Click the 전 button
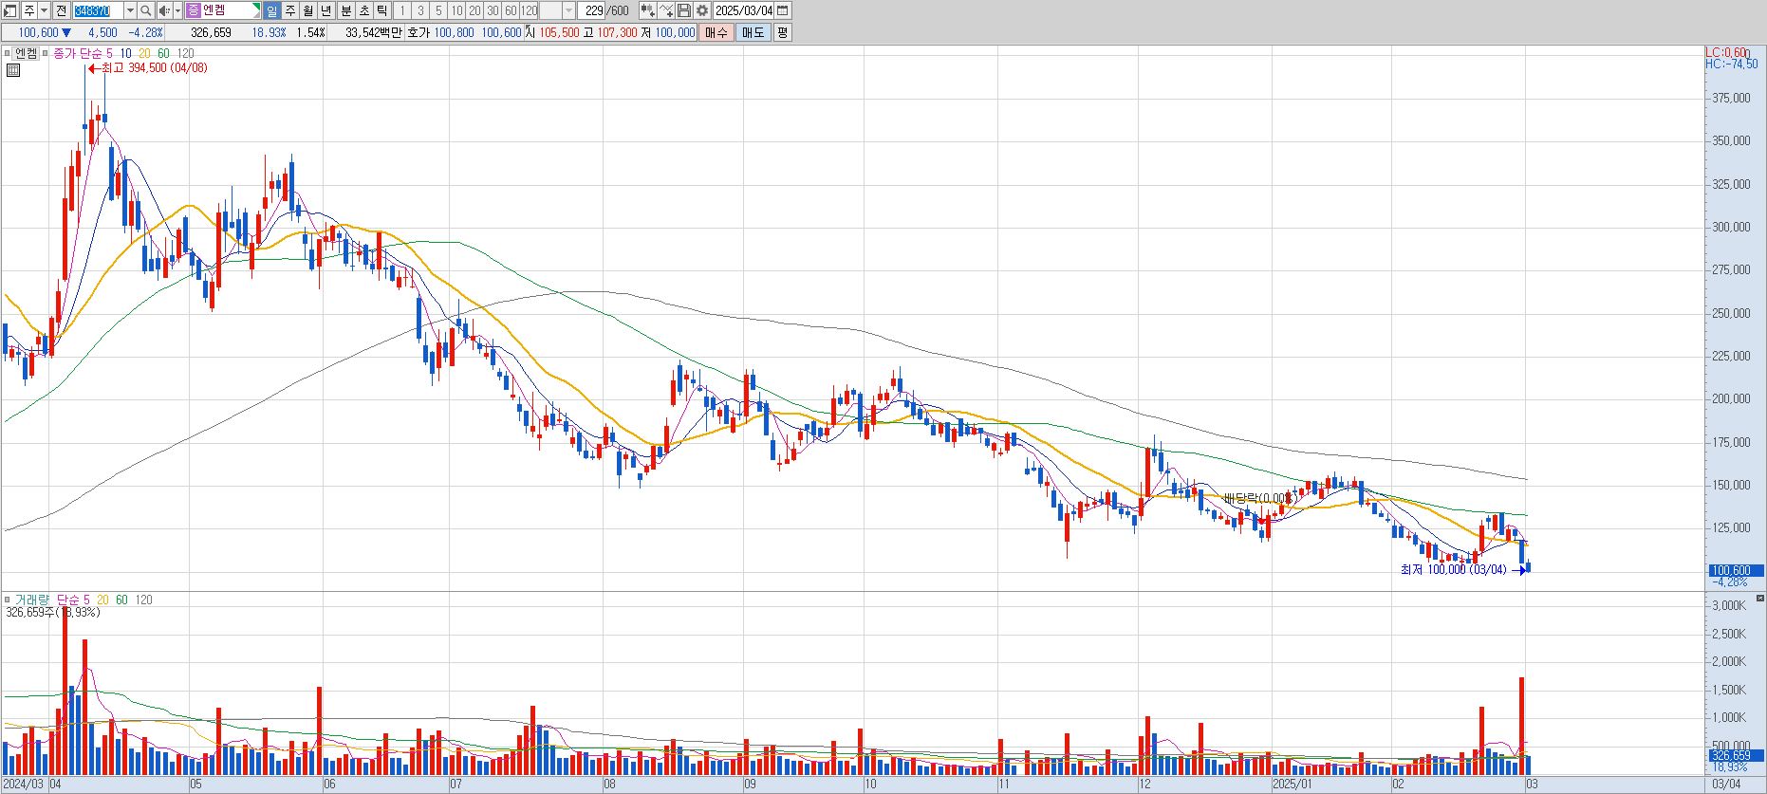Screen dimensions: 1767x794 pos(61,10)
